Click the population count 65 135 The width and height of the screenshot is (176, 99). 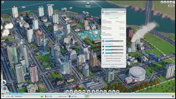point(74,96)
